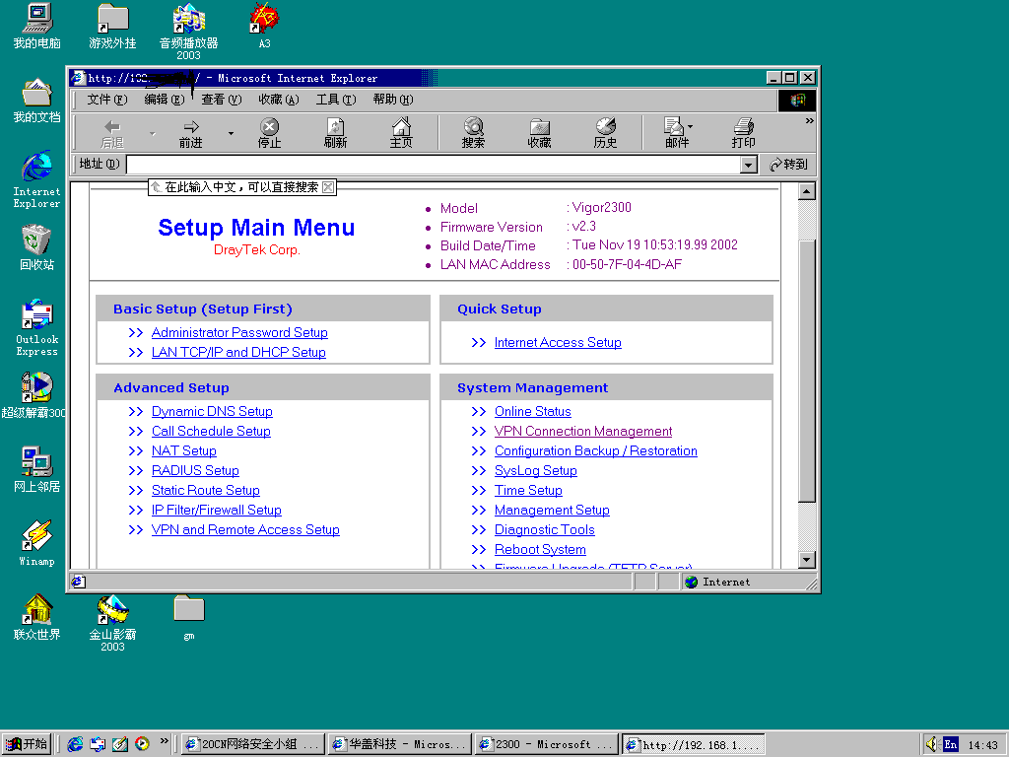
Task: Click the 前进 (Forward) toolbar icon
Action: pos(190,134)
